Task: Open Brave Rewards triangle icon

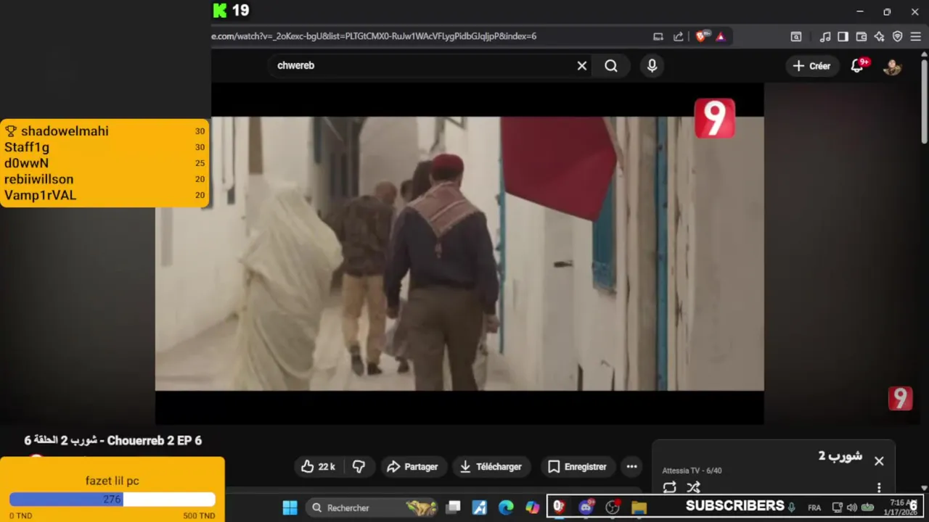Action: pyautogui.click(x=721, y=36)
